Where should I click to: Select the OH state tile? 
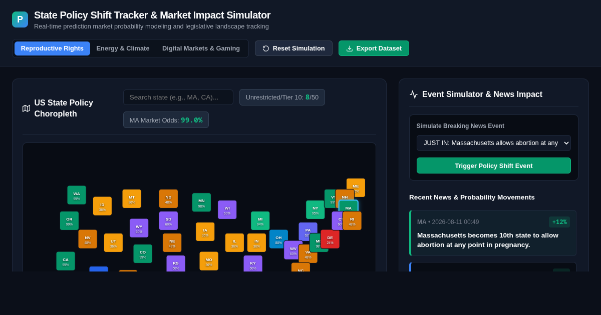point(278,239)
